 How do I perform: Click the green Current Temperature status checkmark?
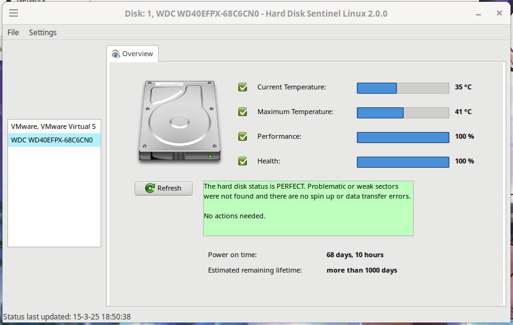pyautogui.click(x=243, y=87)
